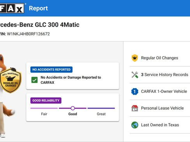The height and width of the screenshot is (142, 190).
Task: Open the Regular Oil Changes row
Action: coord(160,58)
